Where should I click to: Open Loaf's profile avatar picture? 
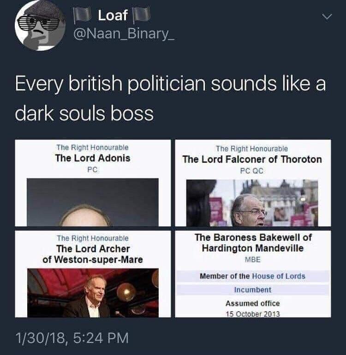coord(40,25)
